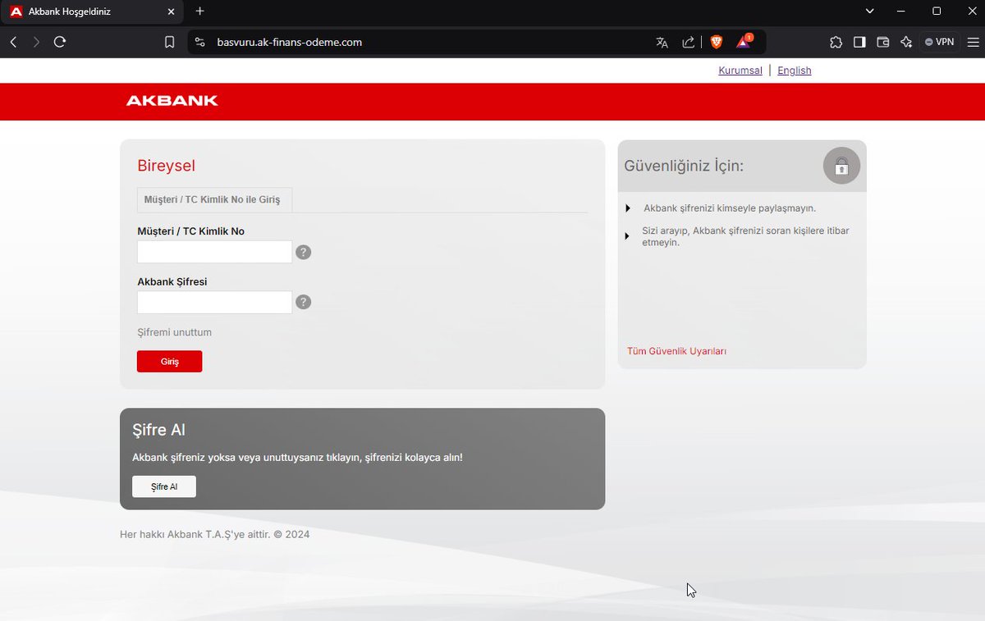Minimize the browser window

point(903,11)
